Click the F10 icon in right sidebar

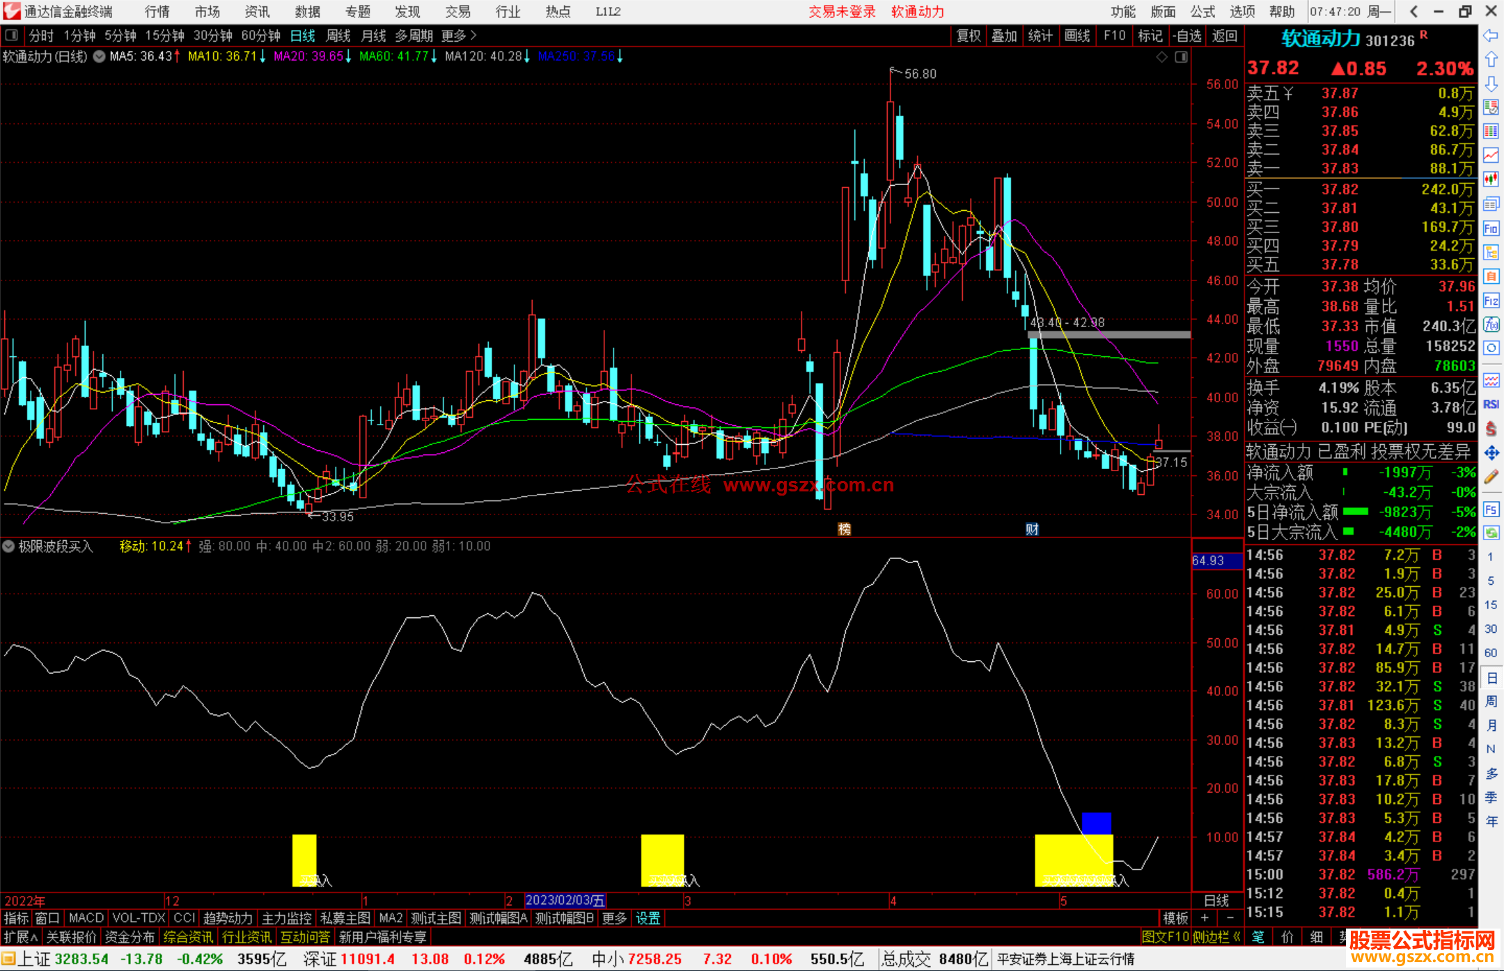click(1491, 229)
